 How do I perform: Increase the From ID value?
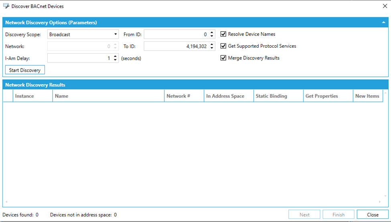tap(212, 33)
